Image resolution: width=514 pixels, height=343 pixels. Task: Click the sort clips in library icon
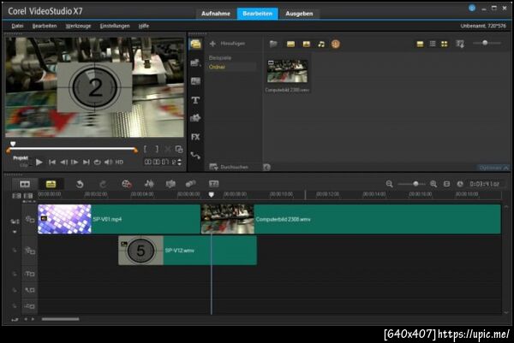[x=460, y=44]
